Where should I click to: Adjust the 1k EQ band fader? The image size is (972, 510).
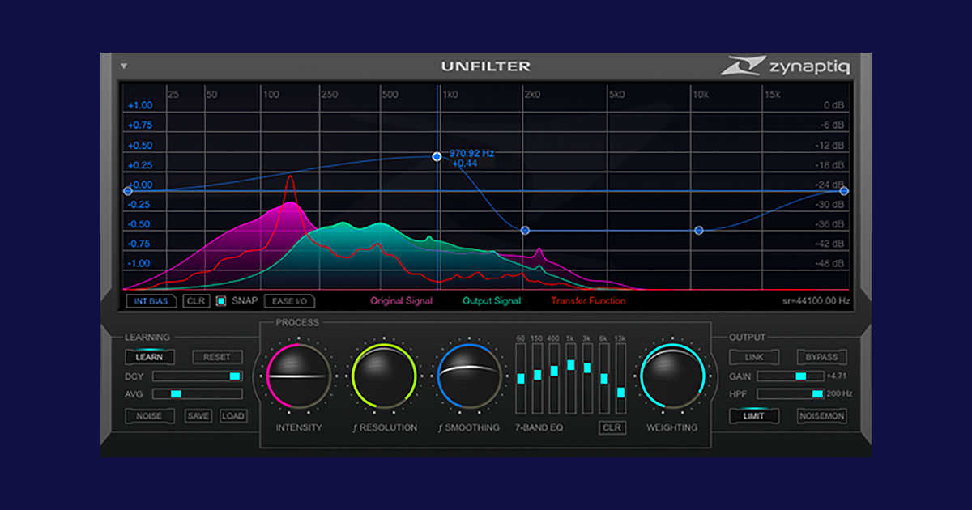click(571, 379)
